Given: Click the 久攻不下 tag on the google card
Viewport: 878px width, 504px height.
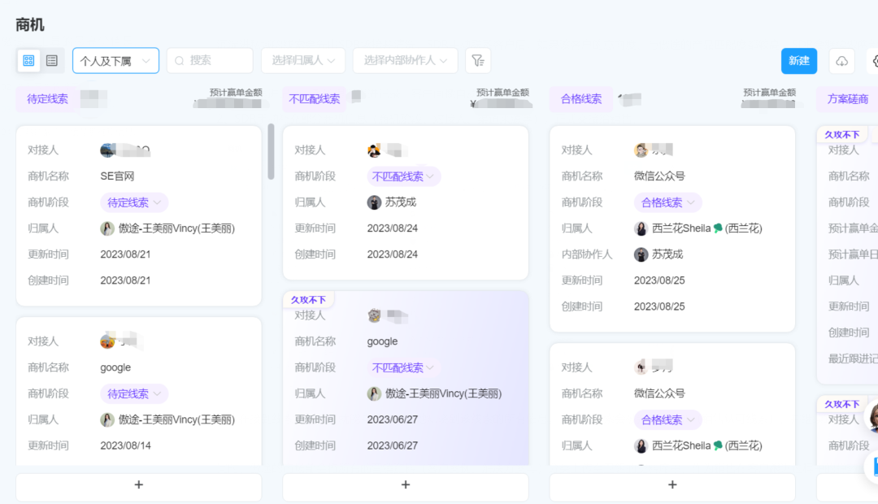Looking at the screenshot, I should [x=311, y=299].
